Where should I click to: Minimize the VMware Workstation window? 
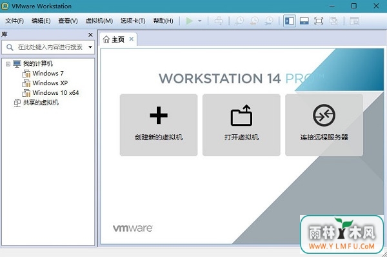pos(332,6)
